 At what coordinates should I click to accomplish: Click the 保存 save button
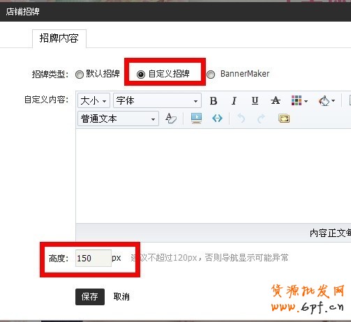[x=90, y=297]
